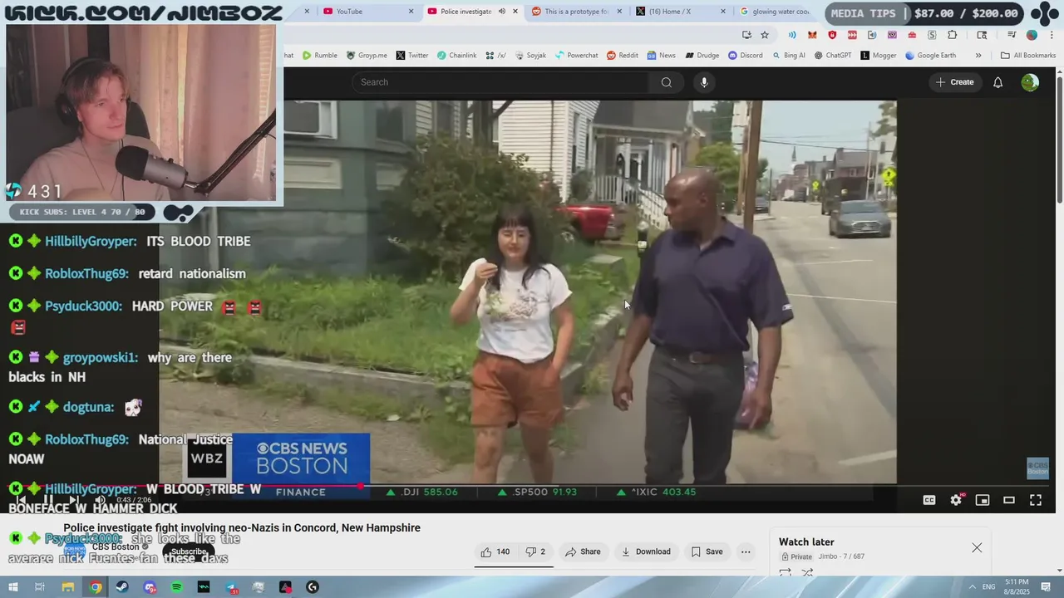The width and height of the screenshot is (1064, 598).
Task: Open the ENG language switcher
Action: (989, 587)
